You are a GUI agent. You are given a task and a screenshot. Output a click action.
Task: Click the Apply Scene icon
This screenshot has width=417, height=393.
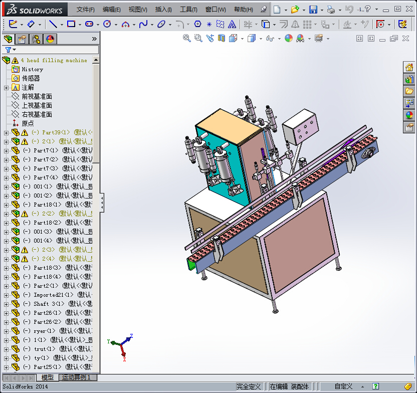tap(300, 38)
